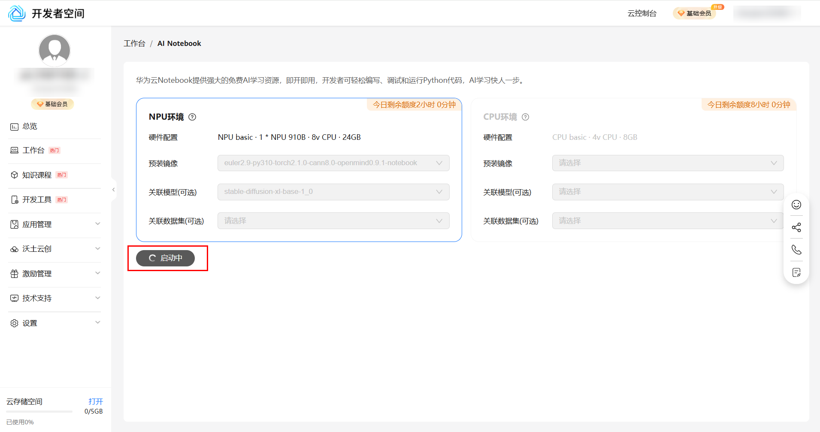Open the note survey icon

[796, 272]
